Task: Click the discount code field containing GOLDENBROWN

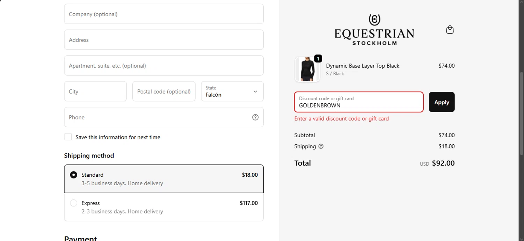Action: tap(359, 102)
